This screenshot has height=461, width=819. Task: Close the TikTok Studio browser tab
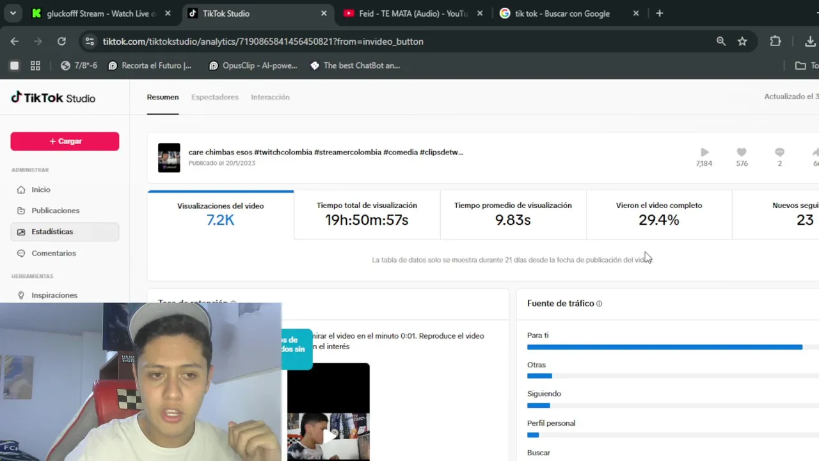324,13
